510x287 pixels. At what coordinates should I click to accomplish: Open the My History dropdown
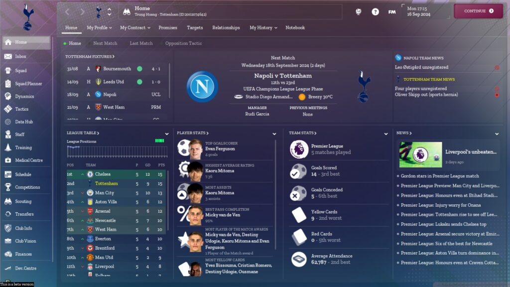coord(263,28)
